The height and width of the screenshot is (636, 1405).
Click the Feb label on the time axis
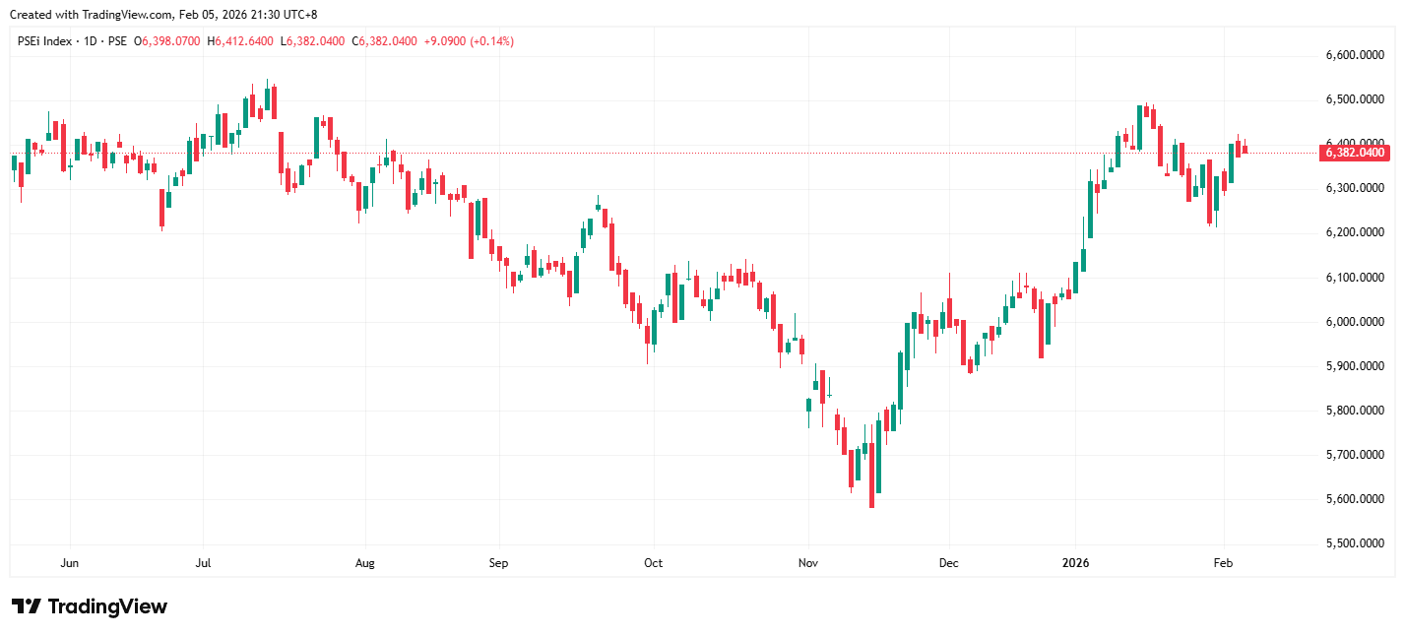coord(1223,563)
